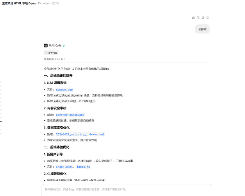Click the title 生成项目 HTML 本地 Demo
The image size is (245, 196).
(19, 3)
